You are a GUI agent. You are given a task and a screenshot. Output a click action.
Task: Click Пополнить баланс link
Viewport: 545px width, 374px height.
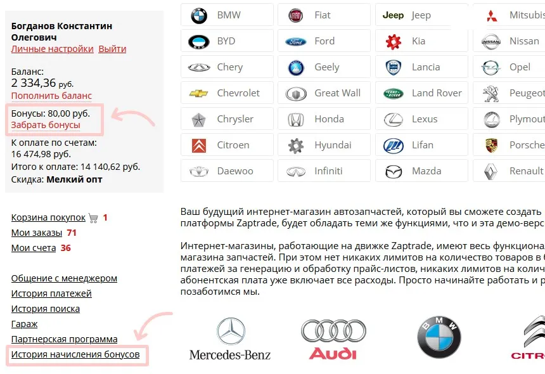(51, 96)
